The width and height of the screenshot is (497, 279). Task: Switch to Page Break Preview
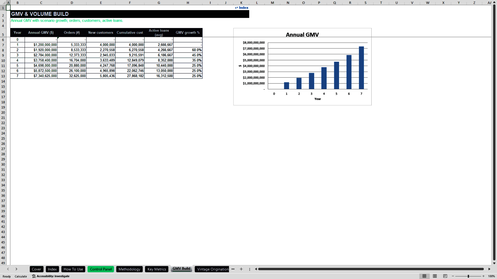[x=445, y=276]
